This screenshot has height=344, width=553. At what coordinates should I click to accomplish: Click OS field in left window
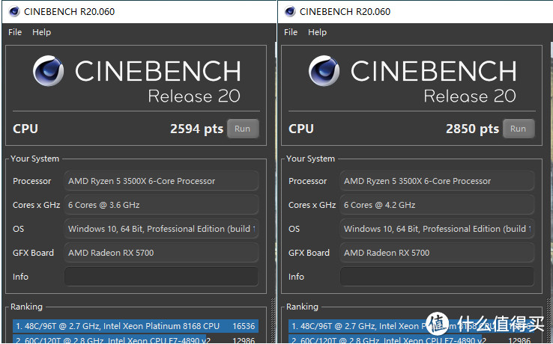tap(161, 229)
